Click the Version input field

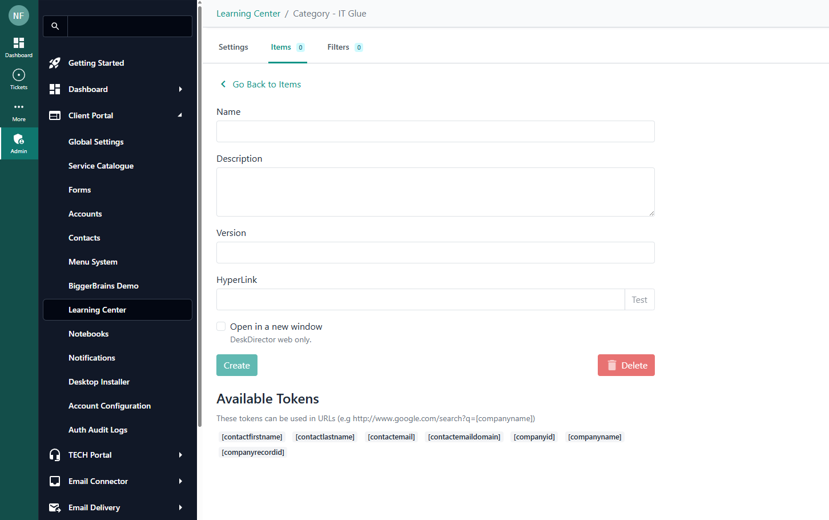coord(436,253)
